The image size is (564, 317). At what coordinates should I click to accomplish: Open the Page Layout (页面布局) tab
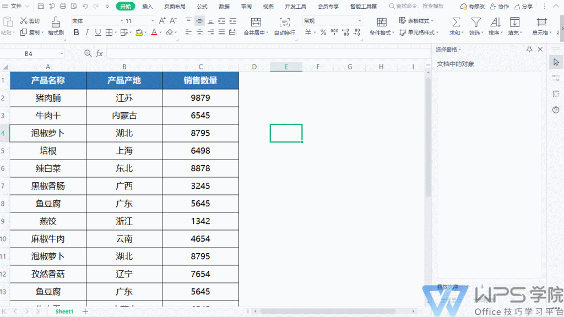[175, 6]
